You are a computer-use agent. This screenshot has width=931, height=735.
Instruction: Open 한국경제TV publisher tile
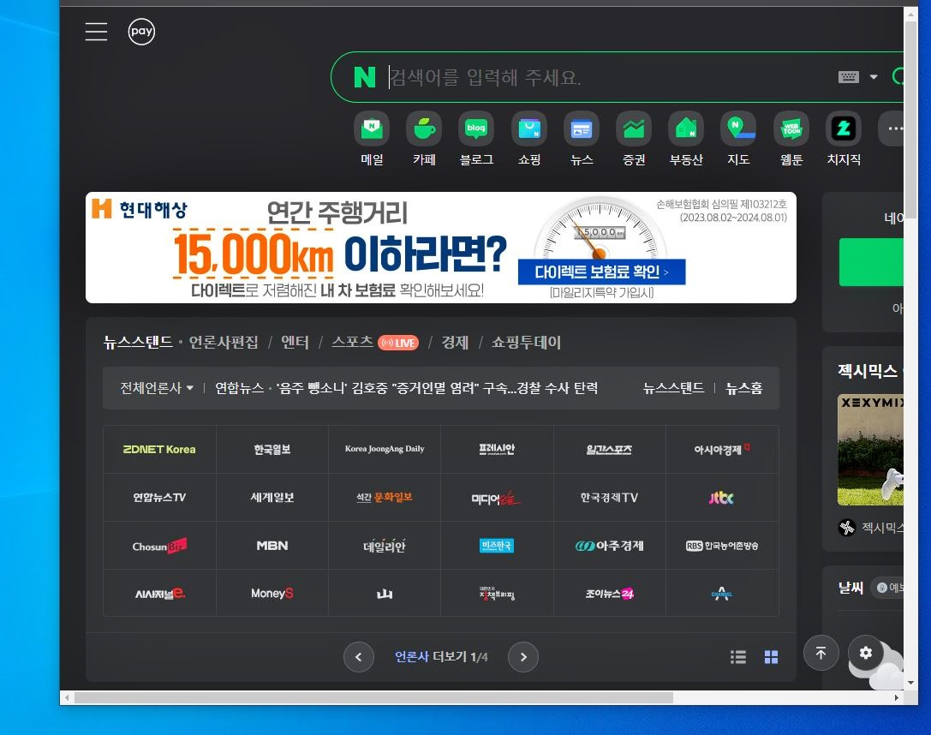(x=609, y=498)
